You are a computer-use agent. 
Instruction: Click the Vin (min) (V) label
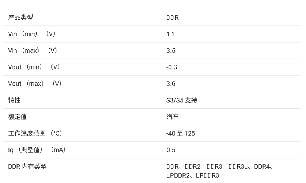31,34
